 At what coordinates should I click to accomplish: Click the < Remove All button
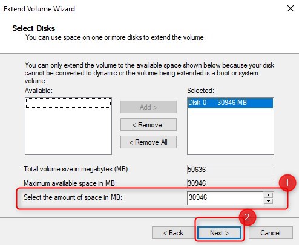(148, 142)
